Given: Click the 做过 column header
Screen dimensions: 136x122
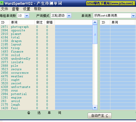Looking at the screenshot, I should [x=39, y=22].
